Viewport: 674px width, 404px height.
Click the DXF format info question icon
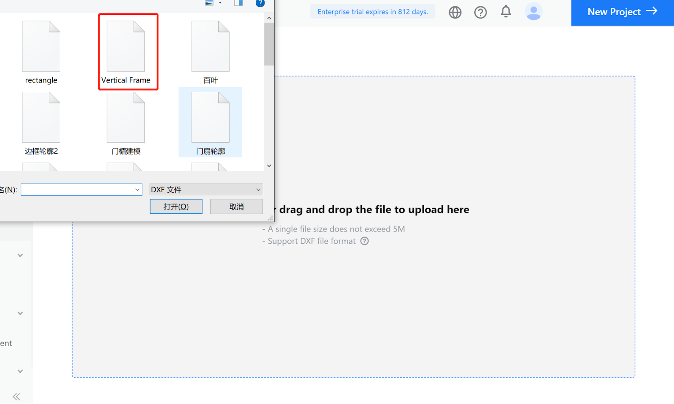tap(364, 241)
